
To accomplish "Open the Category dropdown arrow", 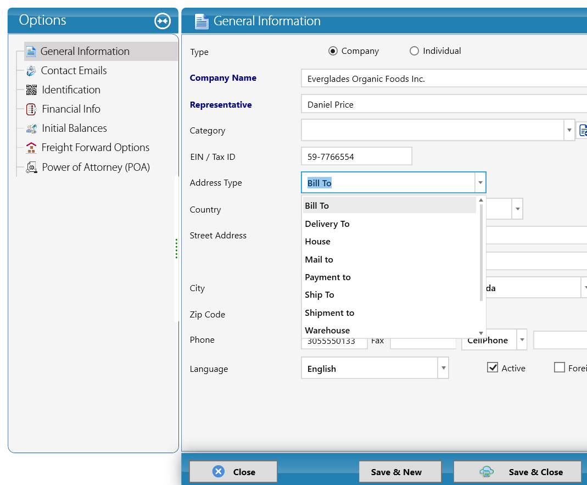I will 569,130.
